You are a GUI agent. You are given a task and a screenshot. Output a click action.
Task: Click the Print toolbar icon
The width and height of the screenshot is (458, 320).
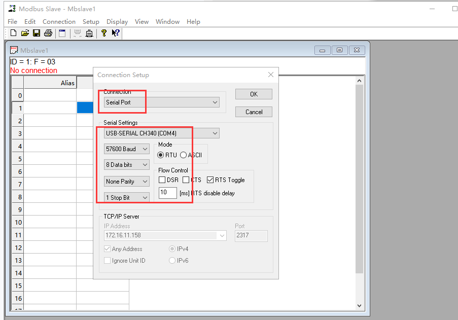pyautogui.click(x=48, y=33)
